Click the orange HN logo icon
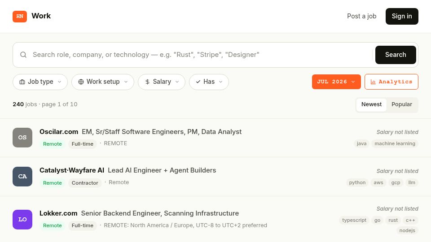Viewport: 431px width, 242px height. (x=20, y=17)
